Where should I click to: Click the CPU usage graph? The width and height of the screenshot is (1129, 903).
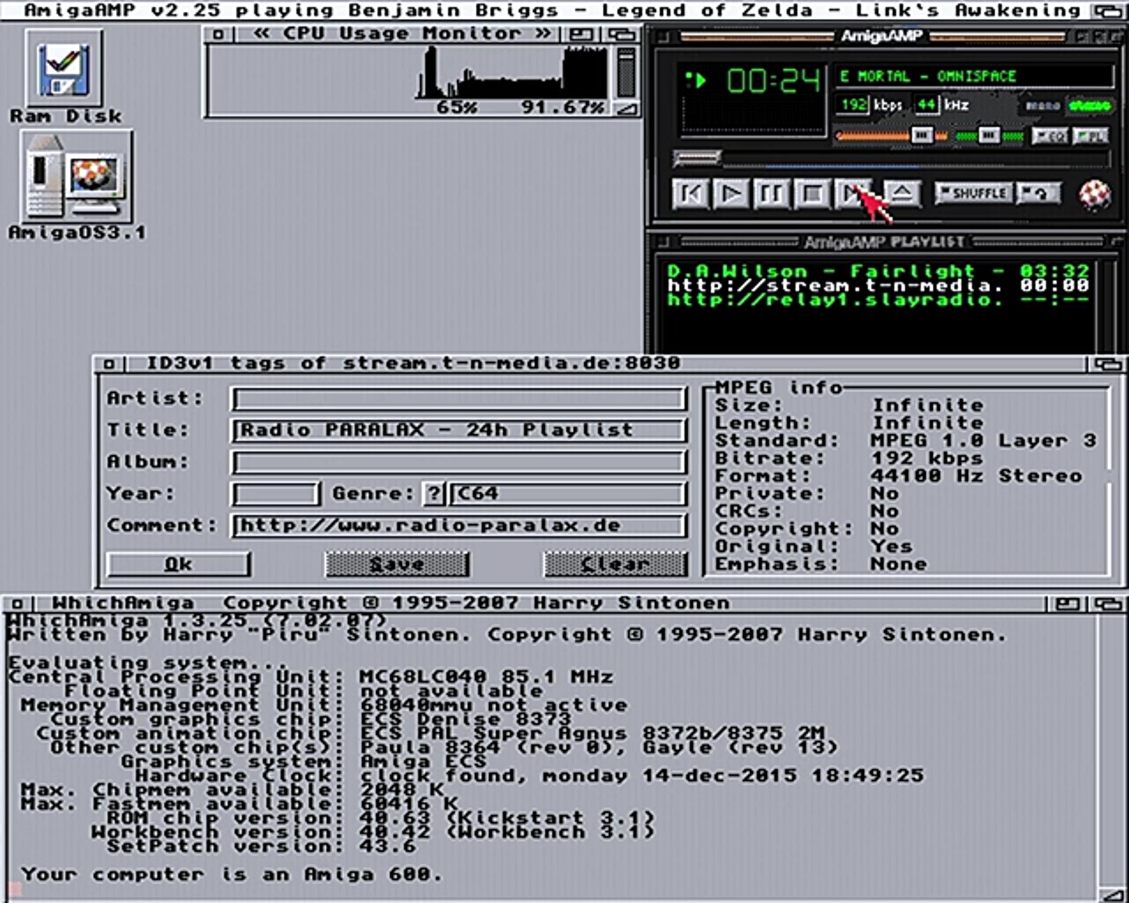pyautogui.click(x=408, y=73)
